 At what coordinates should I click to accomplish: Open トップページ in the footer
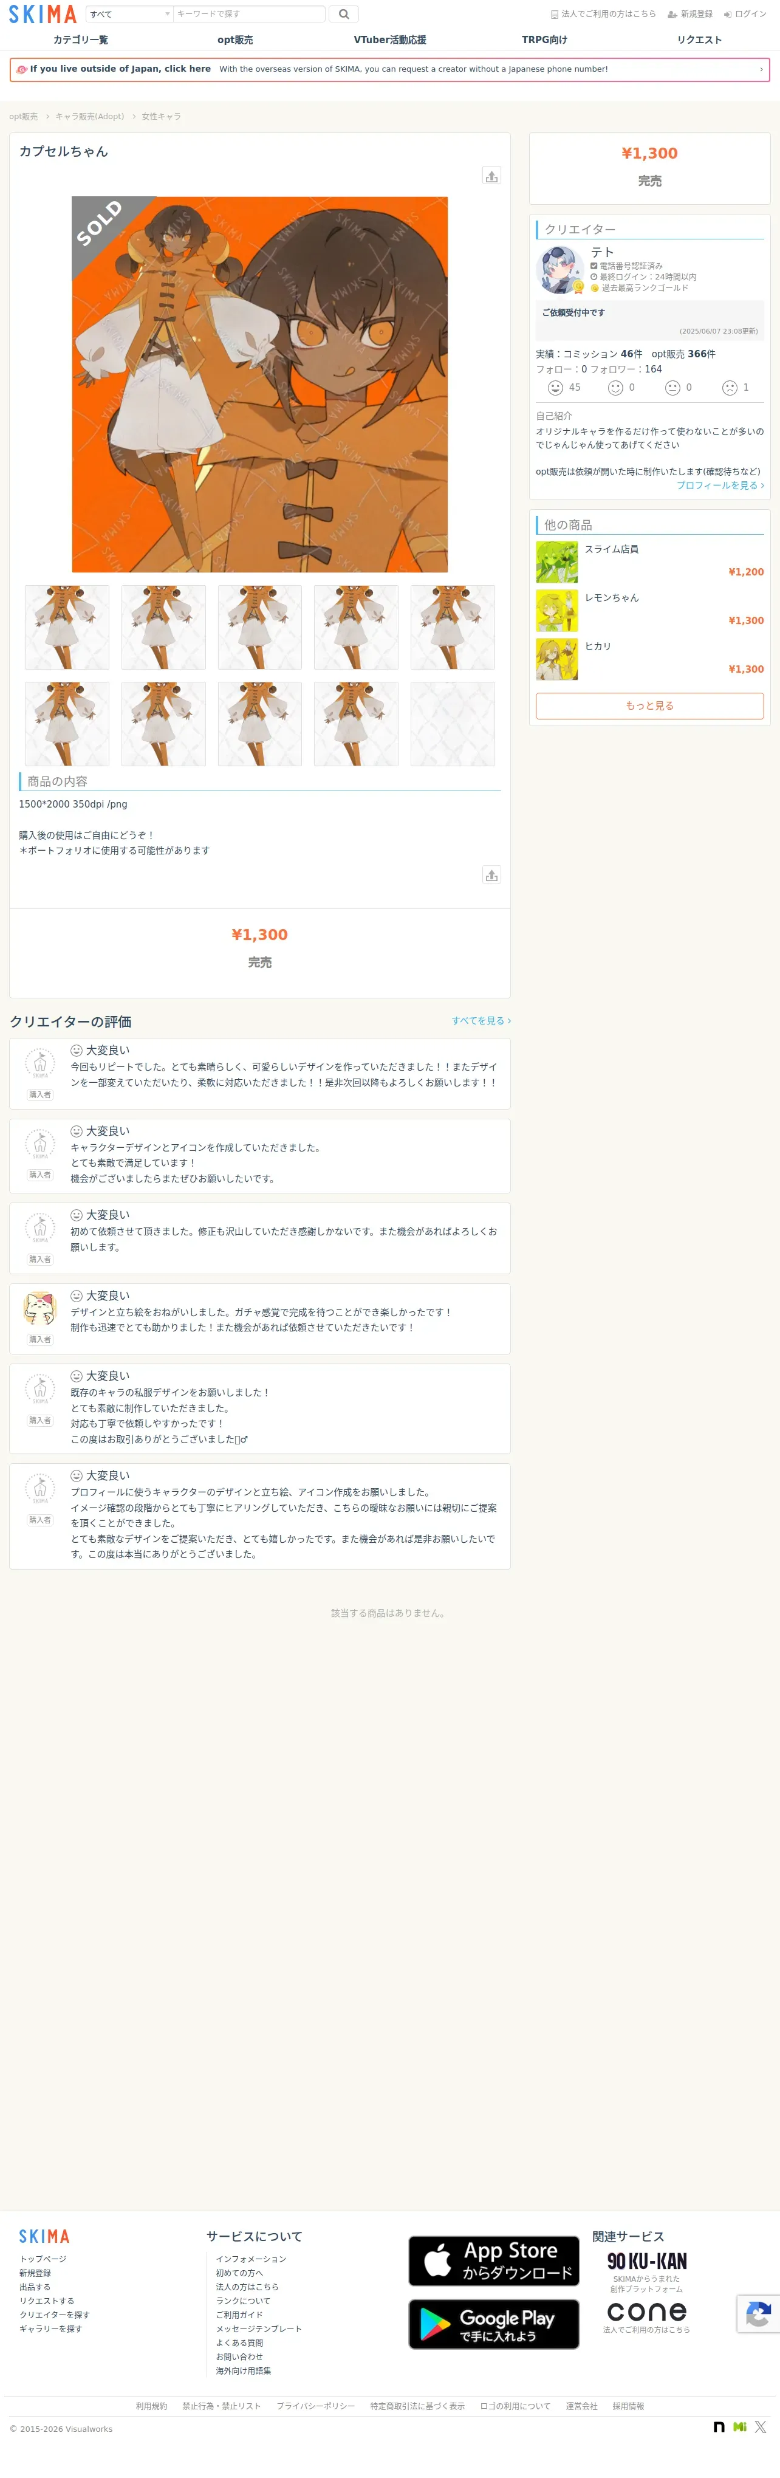[43, 2259]
